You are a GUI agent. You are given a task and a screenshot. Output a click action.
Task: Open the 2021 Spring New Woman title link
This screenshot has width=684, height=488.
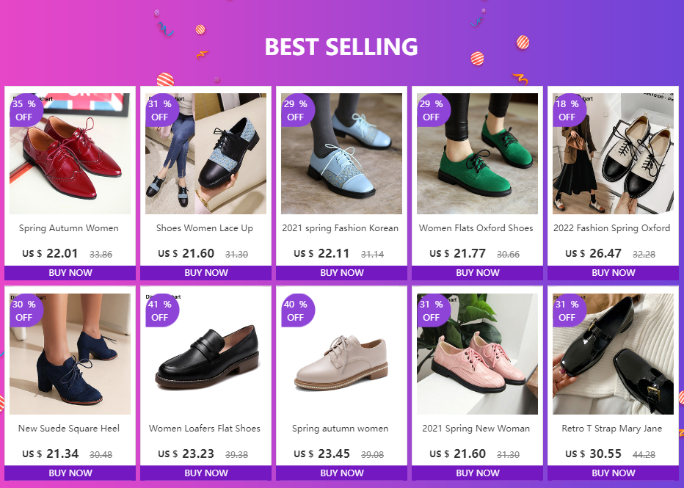pos(476,429)
